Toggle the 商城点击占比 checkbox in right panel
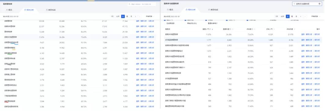Image resolution: width=325 pixels, height=111 pixels. click(186, 24)
